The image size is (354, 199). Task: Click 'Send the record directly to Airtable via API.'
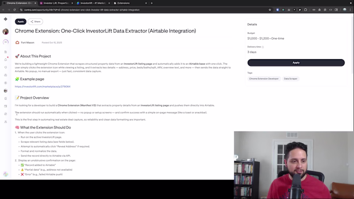46,156
